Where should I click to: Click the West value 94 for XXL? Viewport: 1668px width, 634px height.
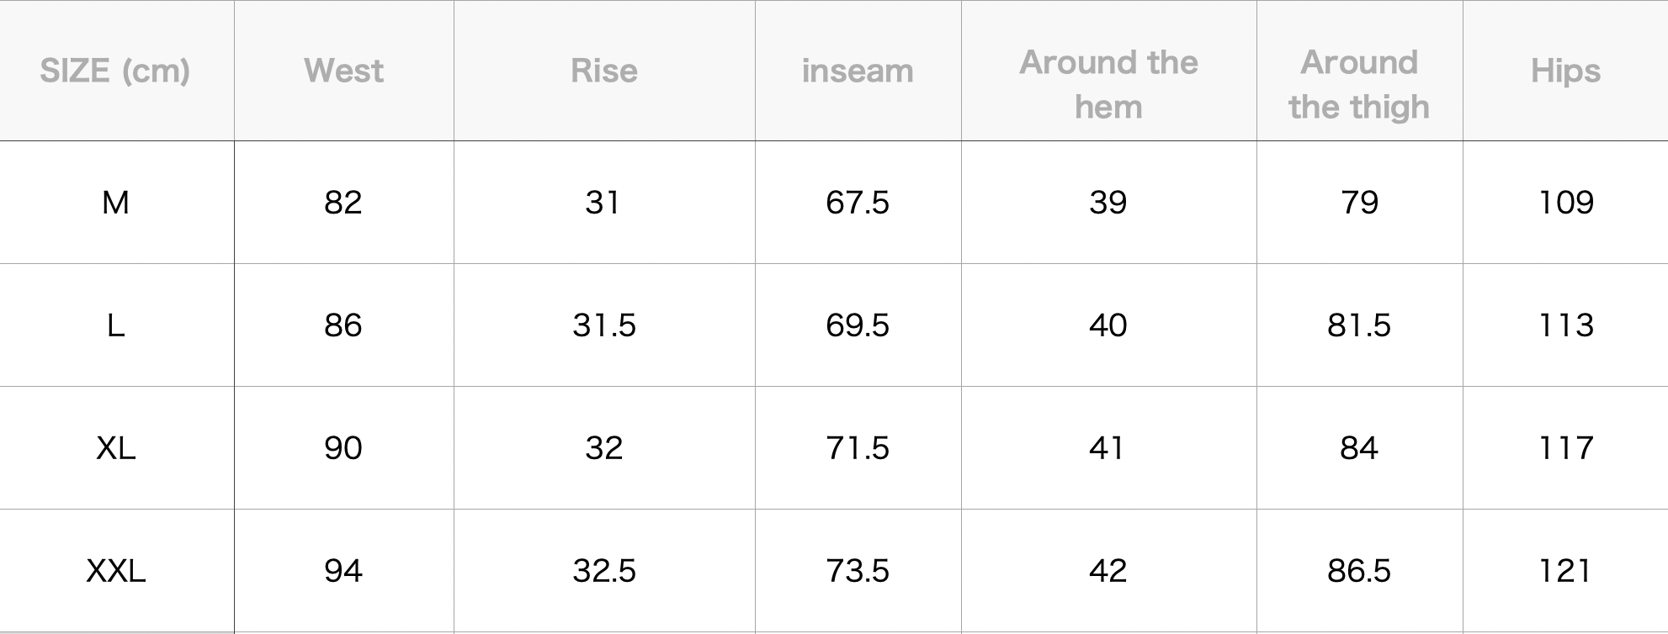coord(343,571)
